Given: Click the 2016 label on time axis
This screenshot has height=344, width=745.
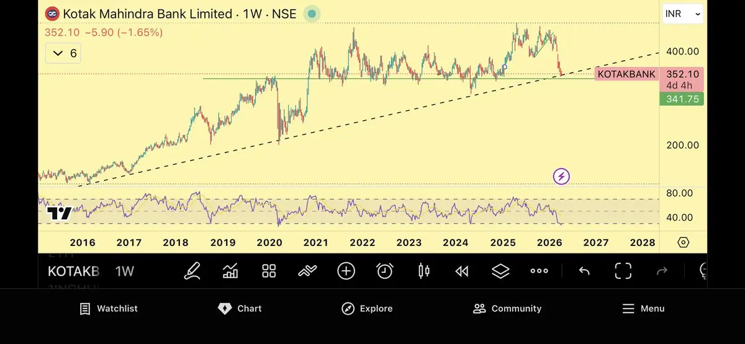Looking at the screenshot, I should pyautogui.click(x=82, y=243).
